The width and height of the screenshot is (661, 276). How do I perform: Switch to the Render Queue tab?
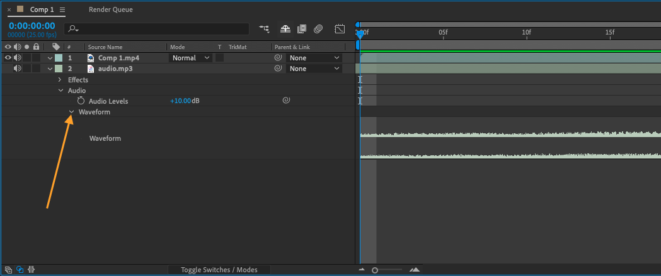(111, 10)
